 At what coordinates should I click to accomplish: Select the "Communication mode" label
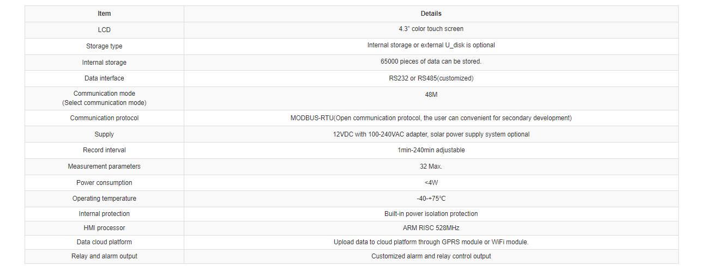click(104, 94)
